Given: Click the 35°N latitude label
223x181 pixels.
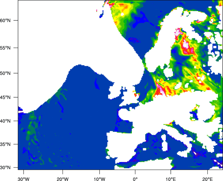Looking at the screenshot, I should tap(5, 144).
